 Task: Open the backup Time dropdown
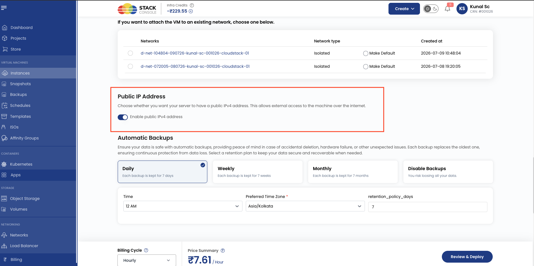pos(183,206)
